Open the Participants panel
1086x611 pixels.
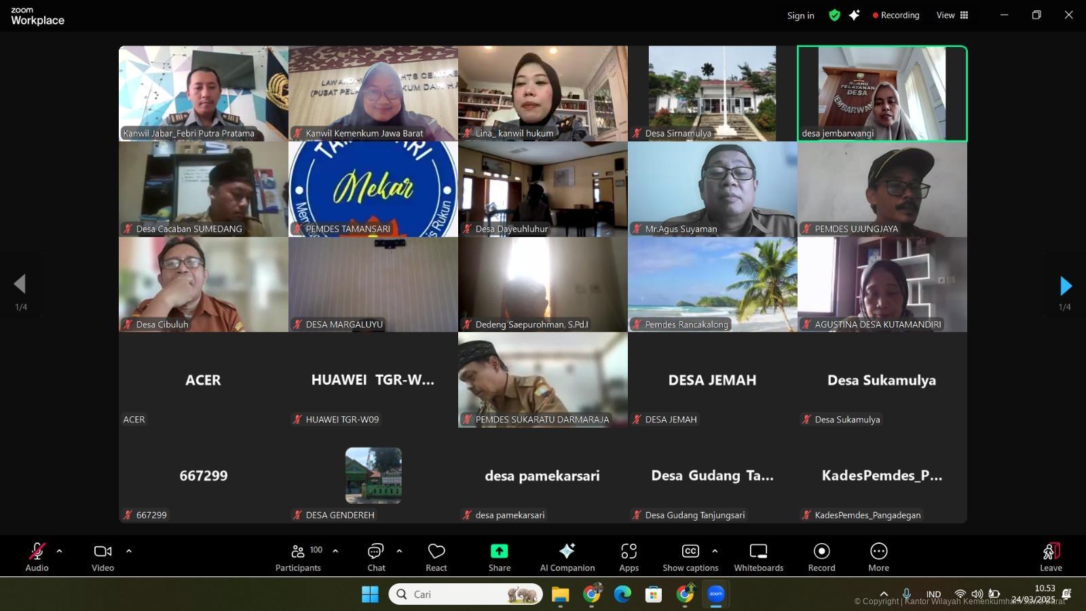click(x=297, y=555)
